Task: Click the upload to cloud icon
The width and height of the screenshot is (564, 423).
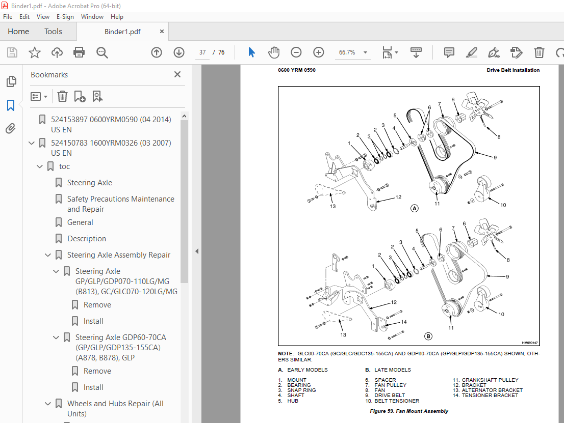Action: 57,52
